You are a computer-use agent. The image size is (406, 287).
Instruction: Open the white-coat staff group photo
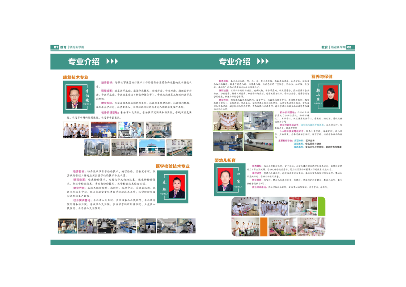76,130
